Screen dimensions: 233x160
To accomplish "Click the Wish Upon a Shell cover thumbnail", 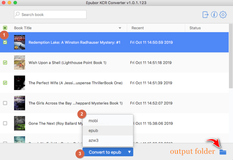I will (x=20, y=62).
